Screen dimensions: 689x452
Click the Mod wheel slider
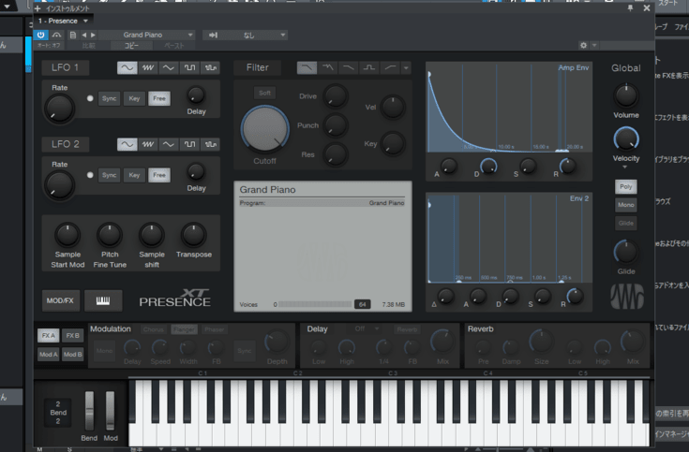pyautogui.click(x=110, y=411)
